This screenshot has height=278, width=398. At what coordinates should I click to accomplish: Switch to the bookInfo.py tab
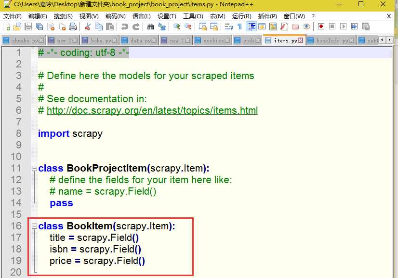331,40
